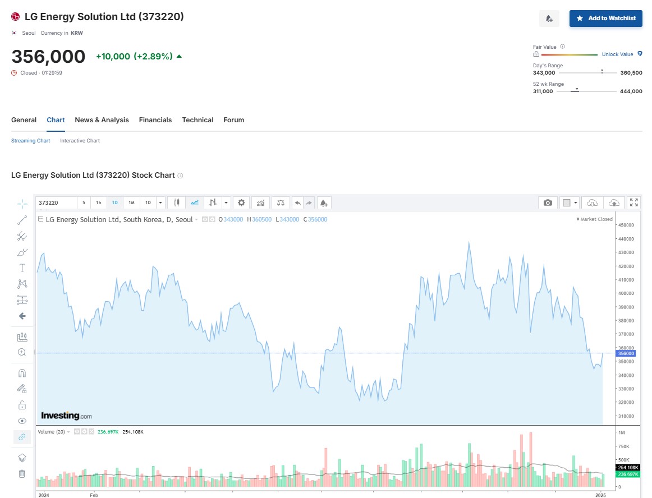Take a chart snapshot with camera icon

click(x=548, y=203)
